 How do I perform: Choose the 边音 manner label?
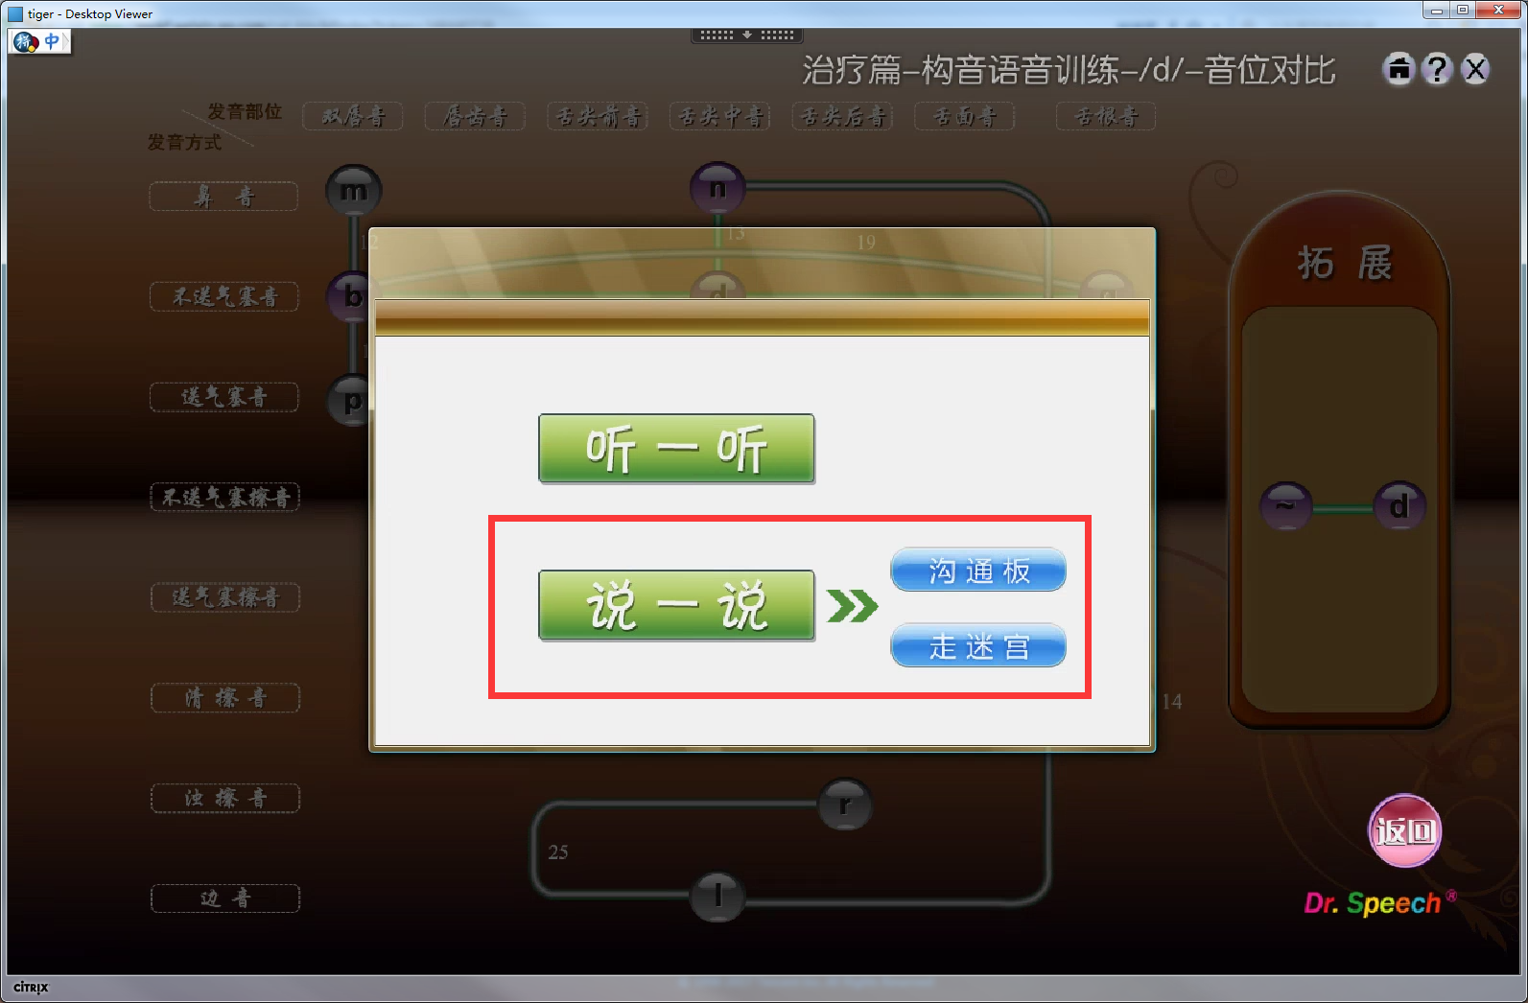(225, 898)
